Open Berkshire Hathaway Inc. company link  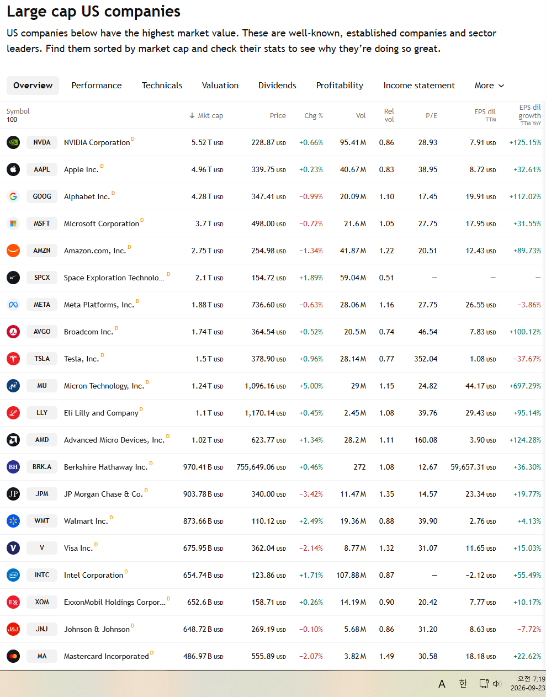tap(105, 467)
